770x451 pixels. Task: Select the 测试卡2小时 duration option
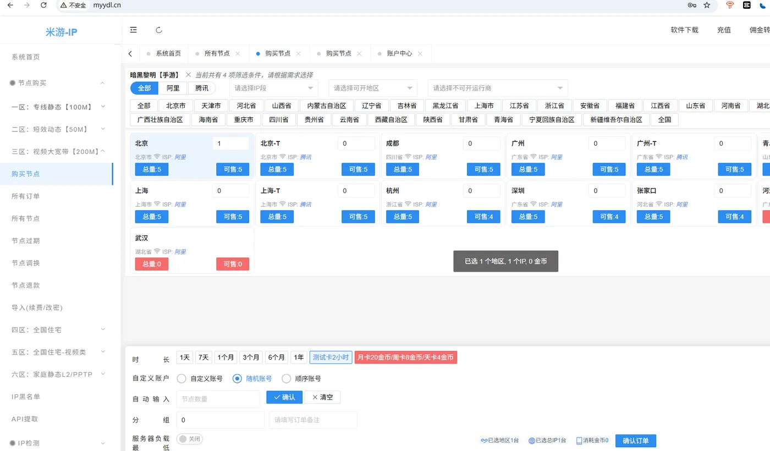(x=331, y=358)
